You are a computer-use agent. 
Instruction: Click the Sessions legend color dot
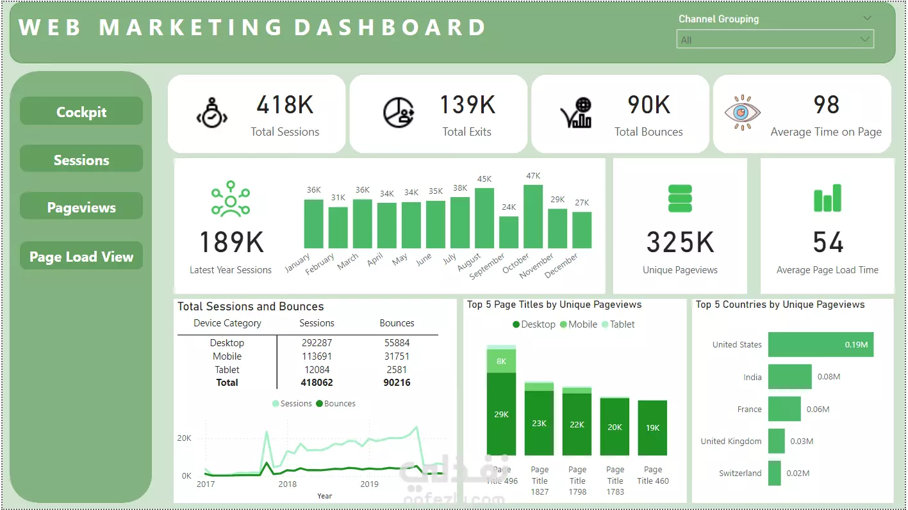pyautogui.click(x=276, y=404)
